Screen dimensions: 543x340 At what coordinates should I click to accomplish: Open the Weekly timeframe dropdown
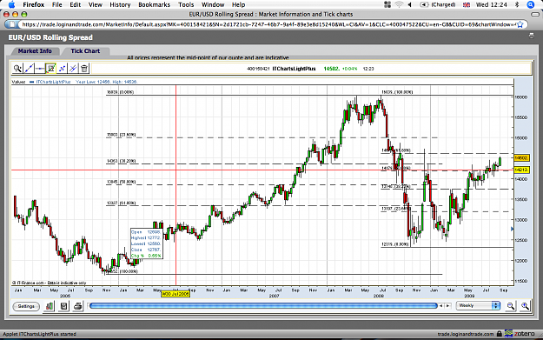478,305
